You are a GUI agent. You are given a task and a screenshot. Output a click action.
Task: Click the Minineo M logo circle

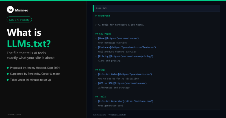coord(10,10)
